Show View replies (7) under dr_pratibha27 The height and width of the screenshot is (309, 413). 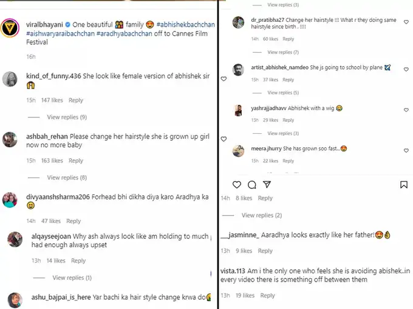coord(283,52)
